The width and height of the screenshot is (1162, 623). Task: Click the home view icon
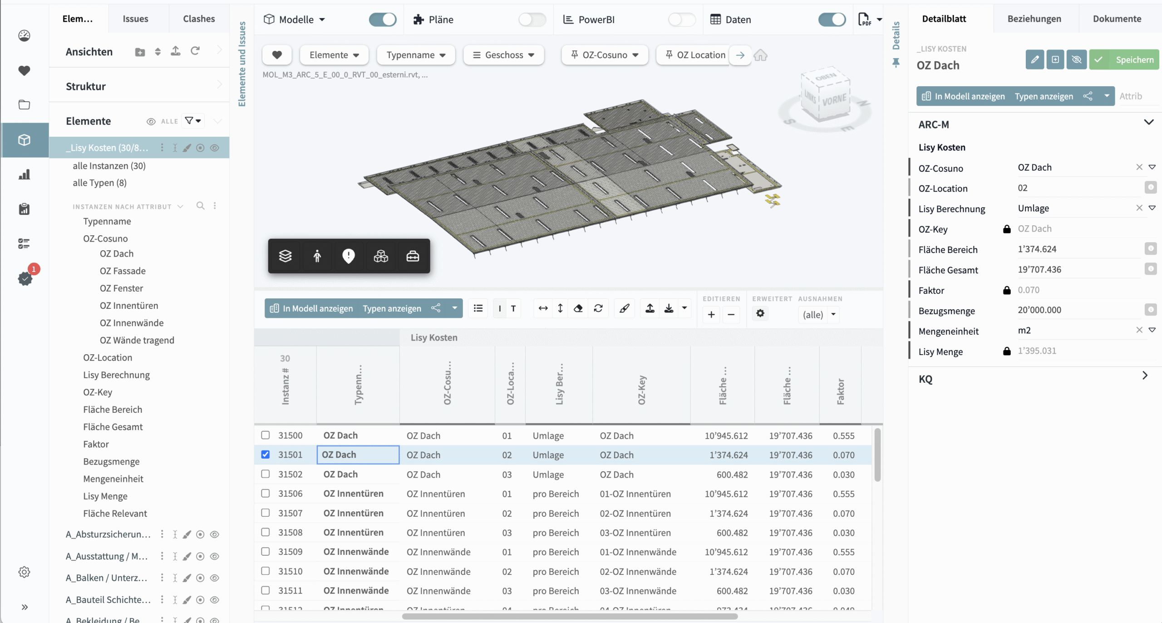tap(760, 55)
